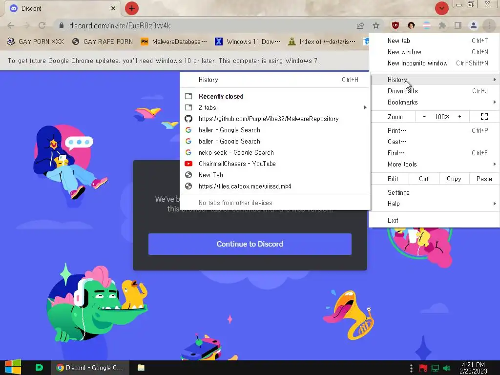Viewport: 500px width, 375px height.
Task: Open the History submenu entry
Action: [x=434, y=80]
